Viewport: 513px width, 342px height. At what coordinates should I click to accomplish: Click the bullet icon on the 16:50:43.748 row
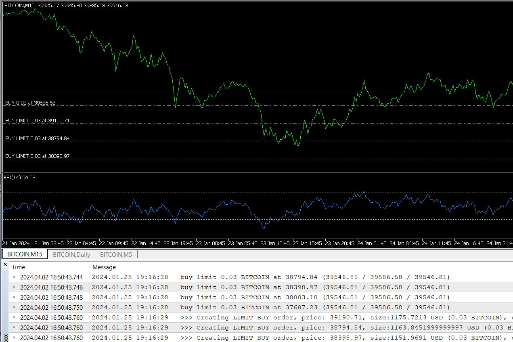[15, 297]
